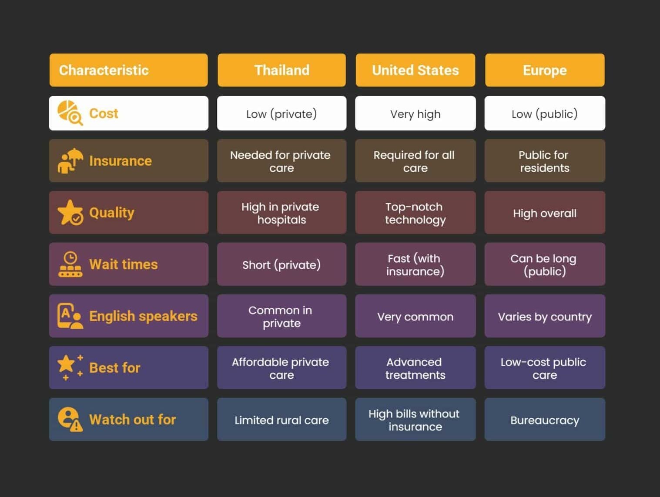The image size is (660, 497).
Task: Select the 'Low (public)' cost cell
Action: 545,113
